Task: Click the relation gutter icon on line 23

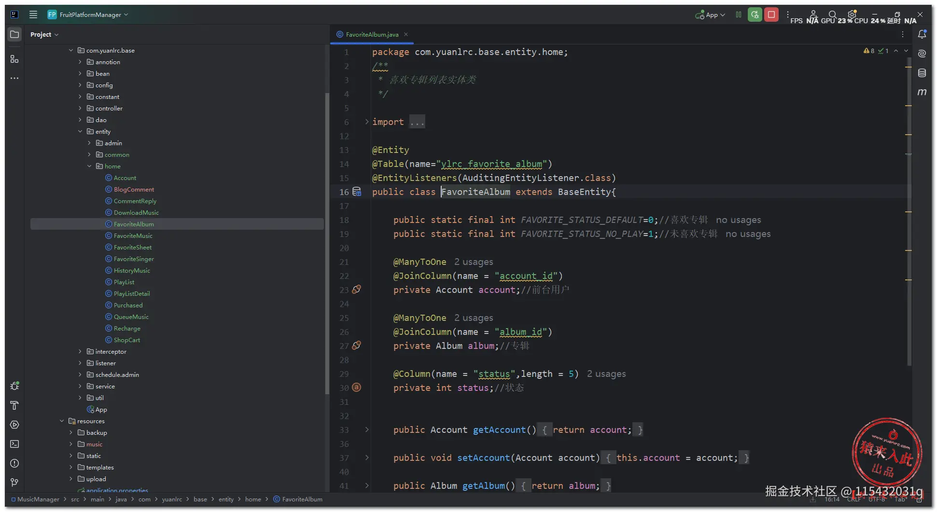Action: tap(357, 290)
